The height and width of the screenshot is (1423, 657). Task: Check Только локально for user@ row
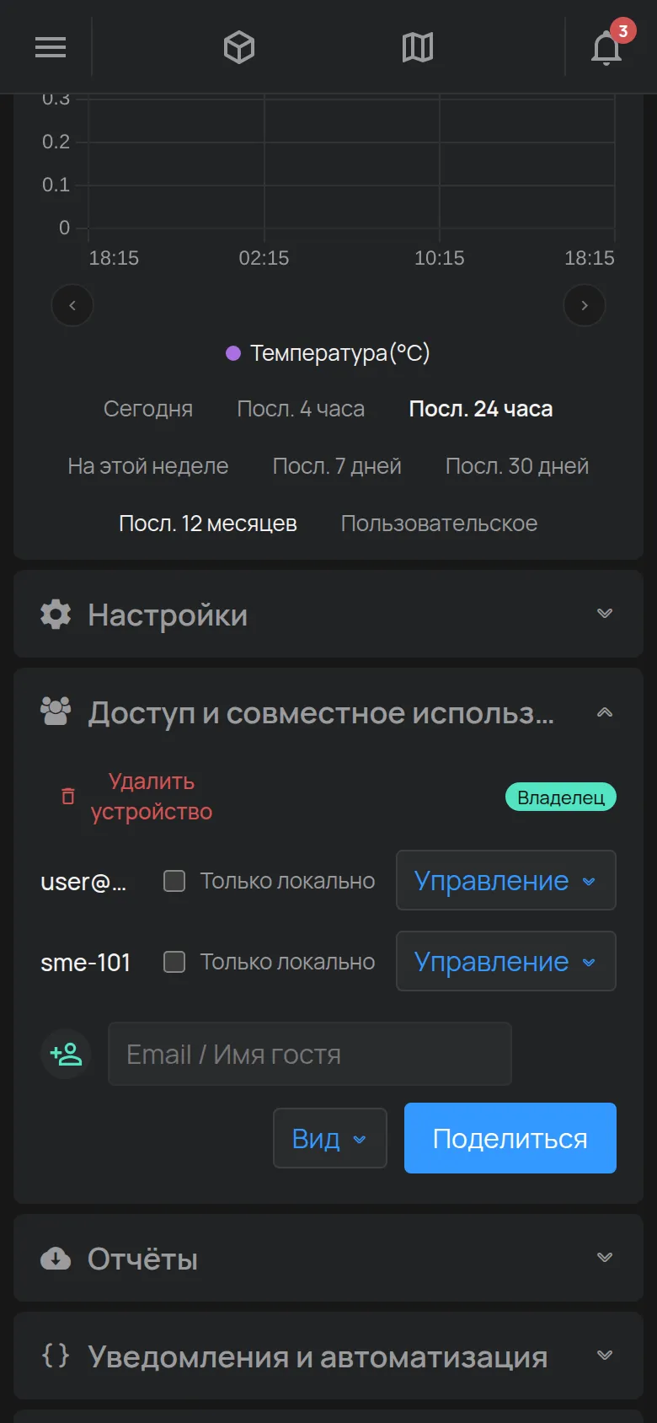click(x=174, y=881)
